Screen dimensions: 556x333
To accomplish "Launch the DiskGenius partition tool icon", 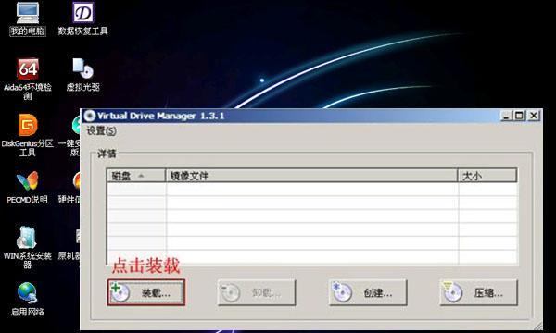I will tap(27, 135).
